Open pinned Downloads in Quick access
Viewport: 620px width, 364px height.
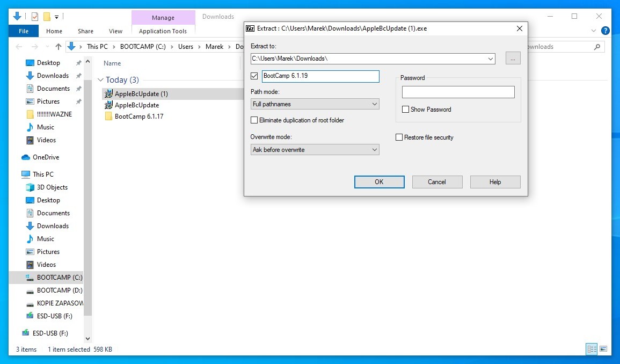47,76
